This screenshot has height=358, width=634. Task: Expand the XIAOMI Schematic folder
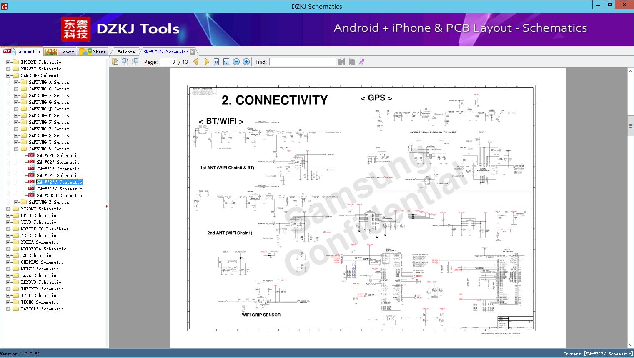coord(8,209)
